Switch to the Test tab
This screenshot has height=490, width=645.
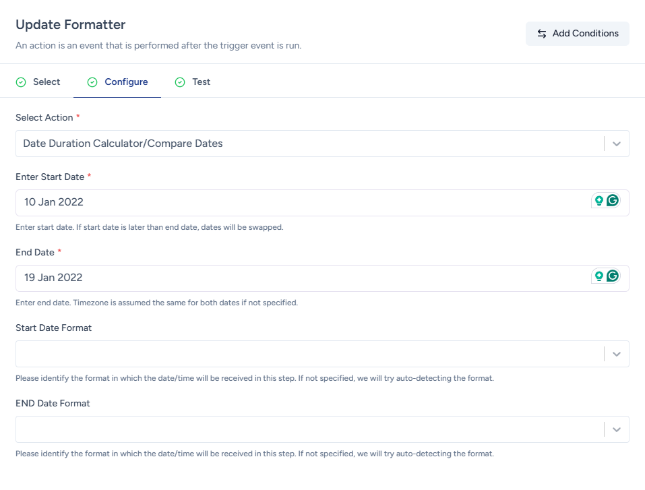point(201,82)
